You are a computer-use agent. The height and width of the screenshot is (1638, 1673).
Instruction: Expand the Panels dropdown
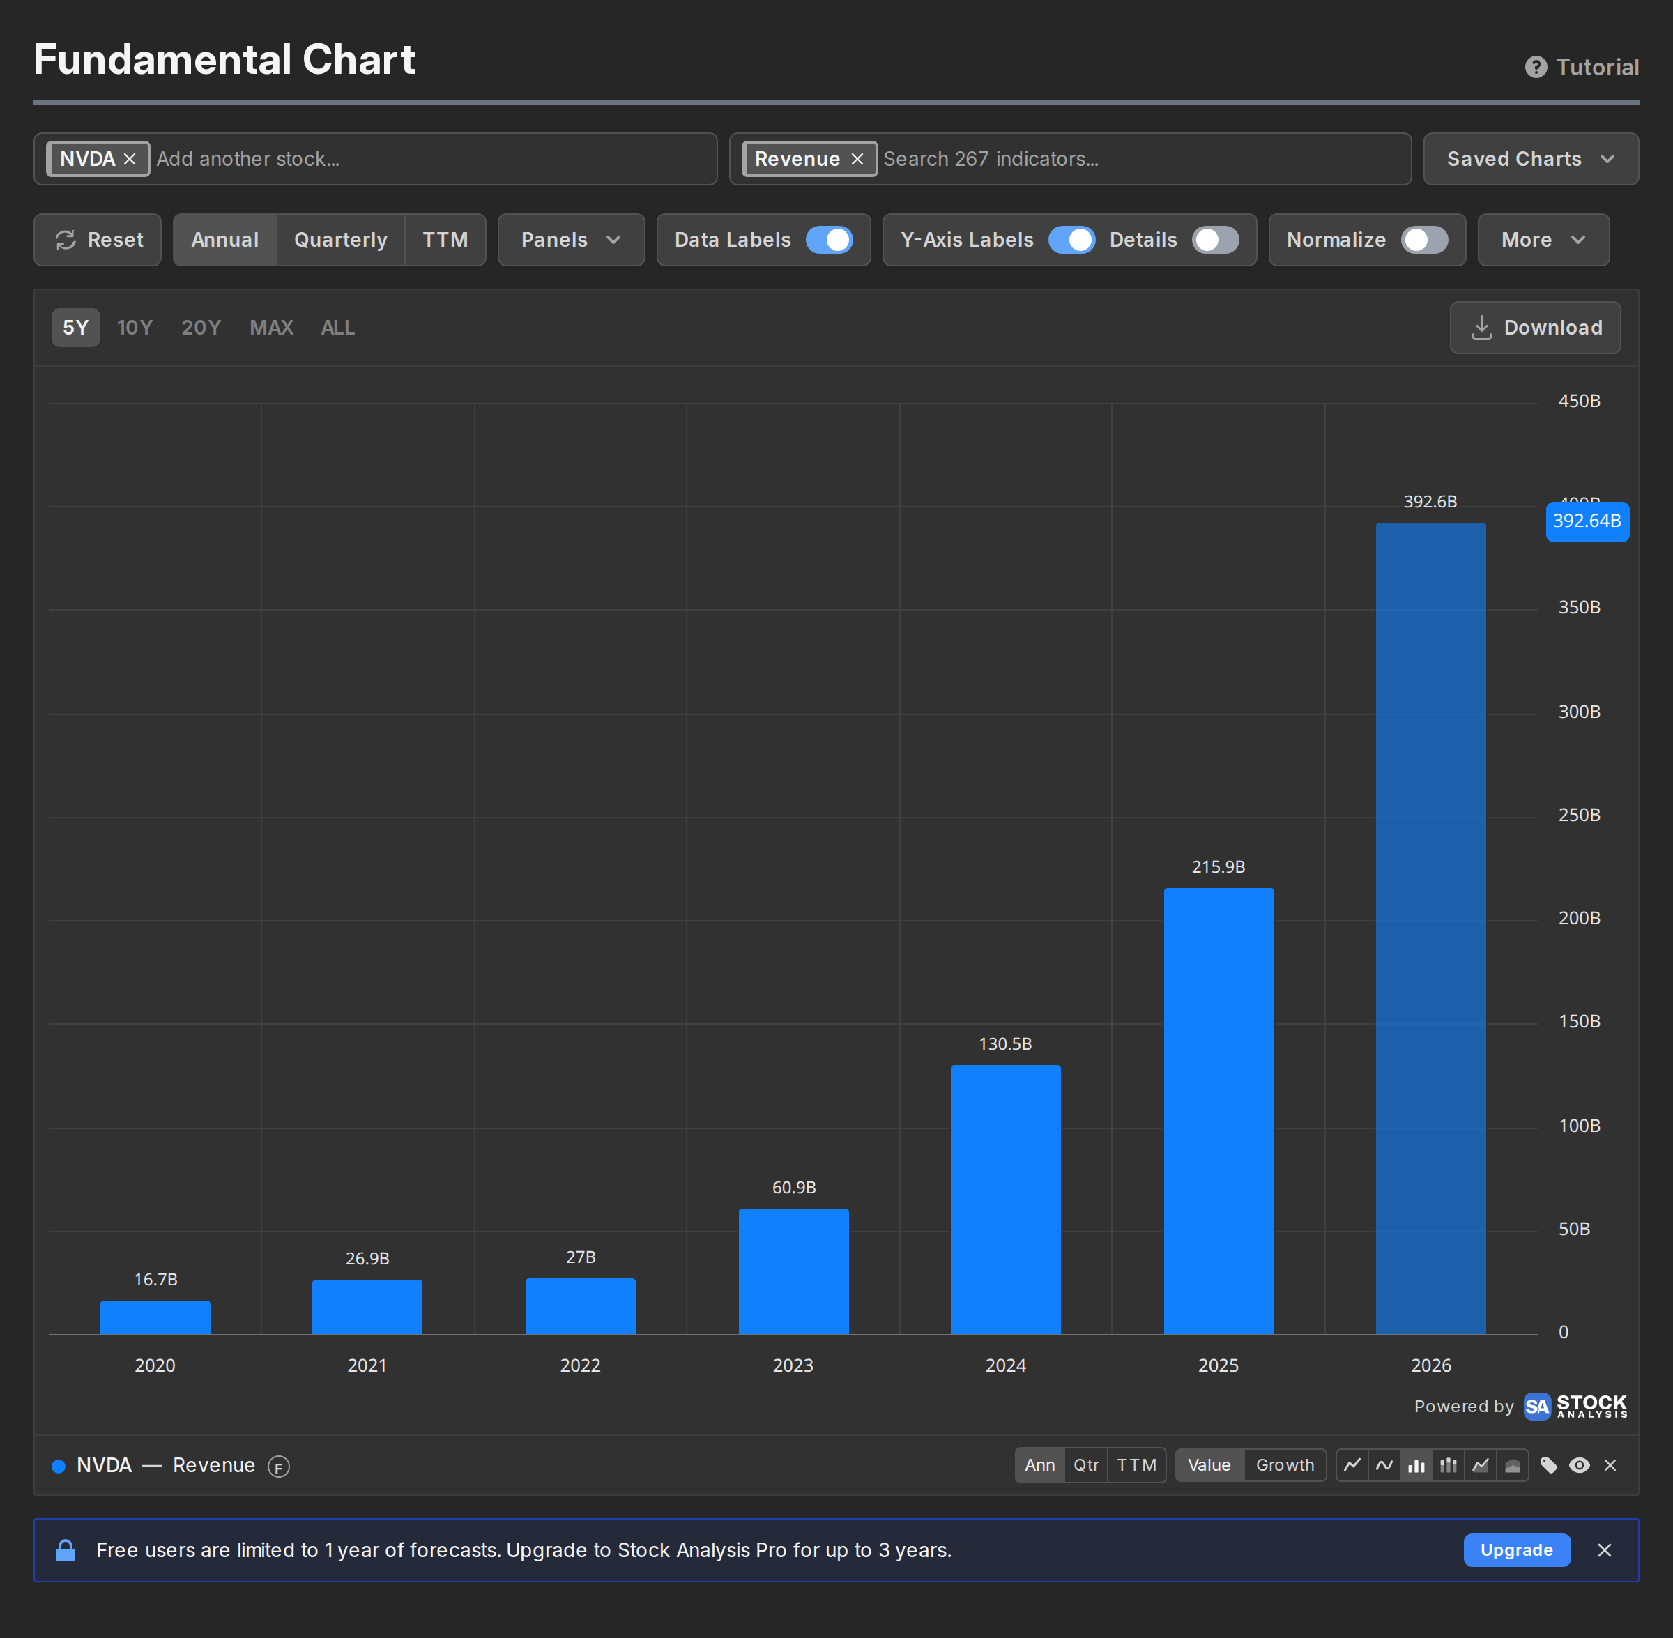pyautogui.click(x=571, y=240)
